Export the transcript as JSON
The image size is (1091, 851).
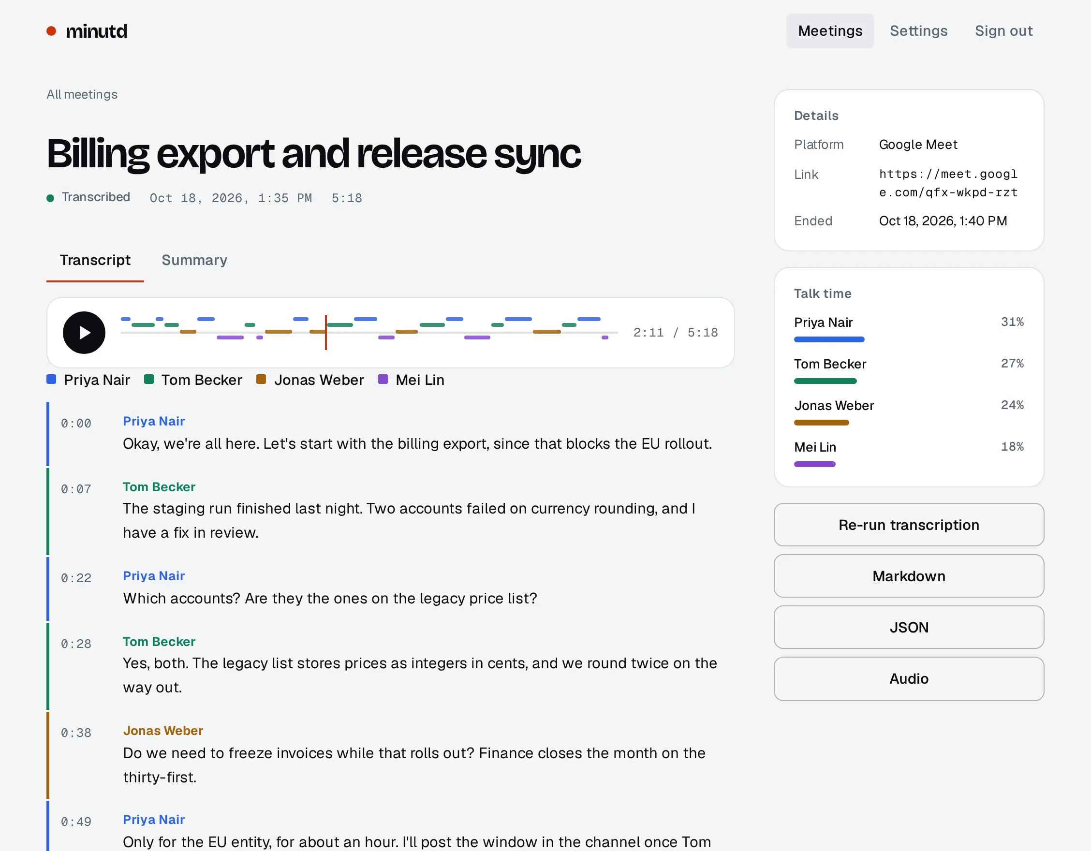pyautogui.click(x=908, y=627)
